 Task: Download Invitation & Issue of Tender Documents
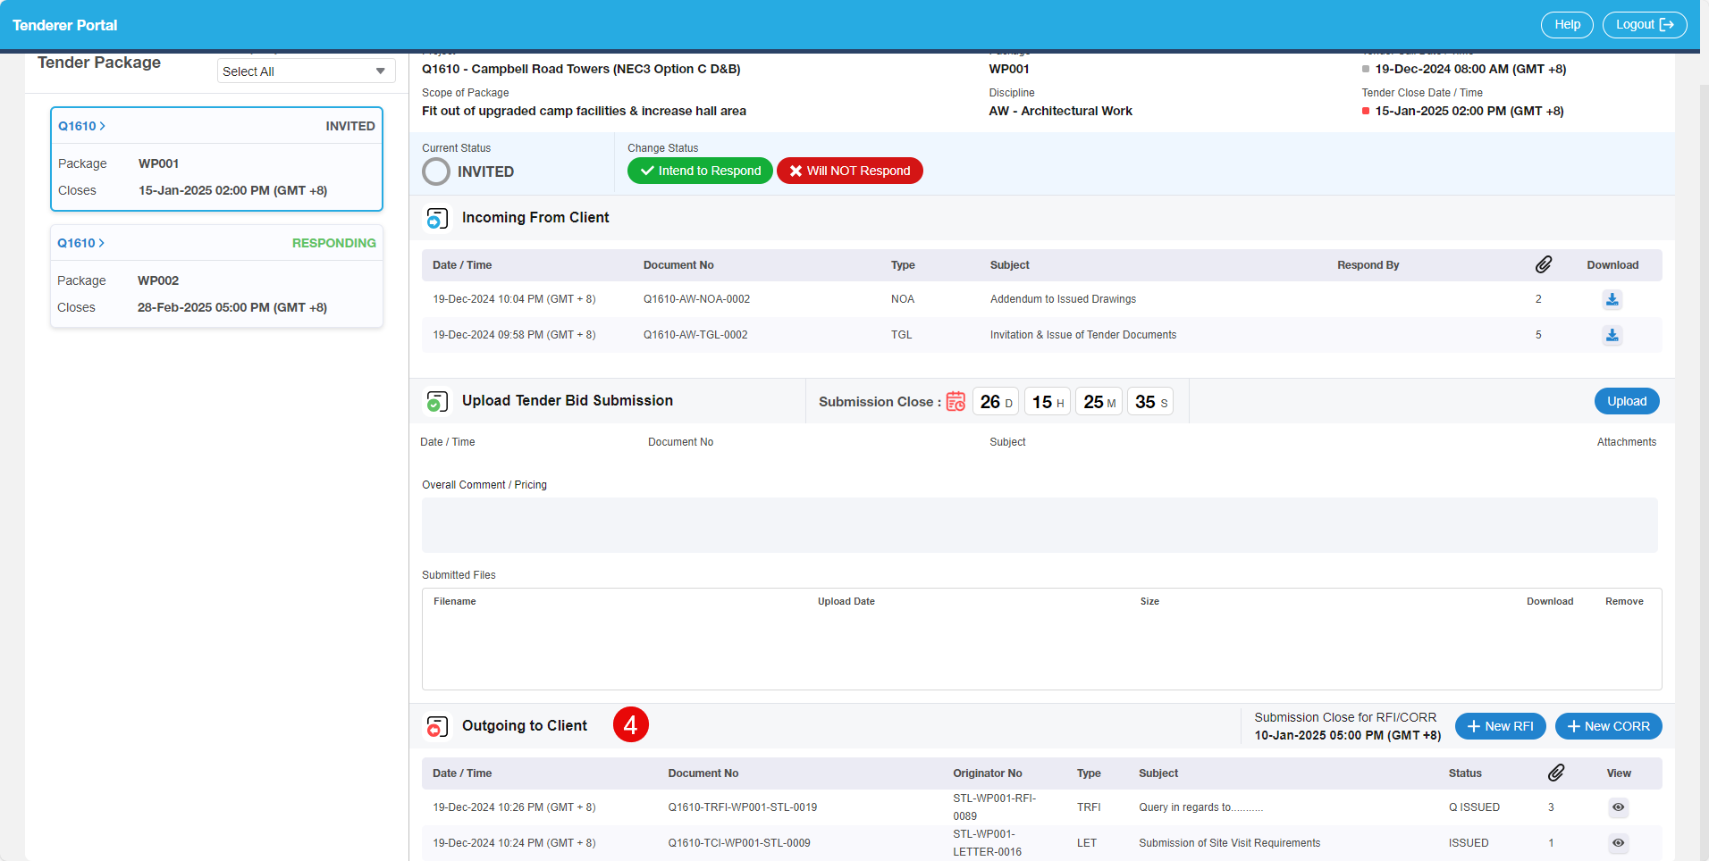point(1612,335)
